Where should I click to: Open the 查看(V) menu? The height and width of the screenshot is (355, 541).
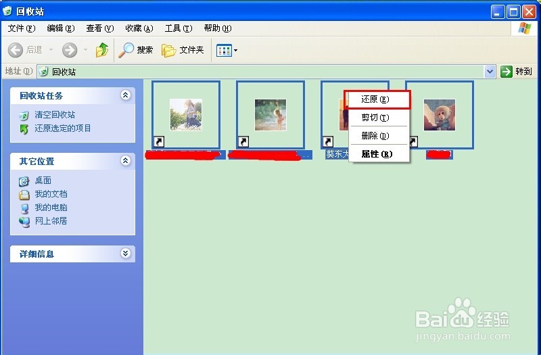99,28
